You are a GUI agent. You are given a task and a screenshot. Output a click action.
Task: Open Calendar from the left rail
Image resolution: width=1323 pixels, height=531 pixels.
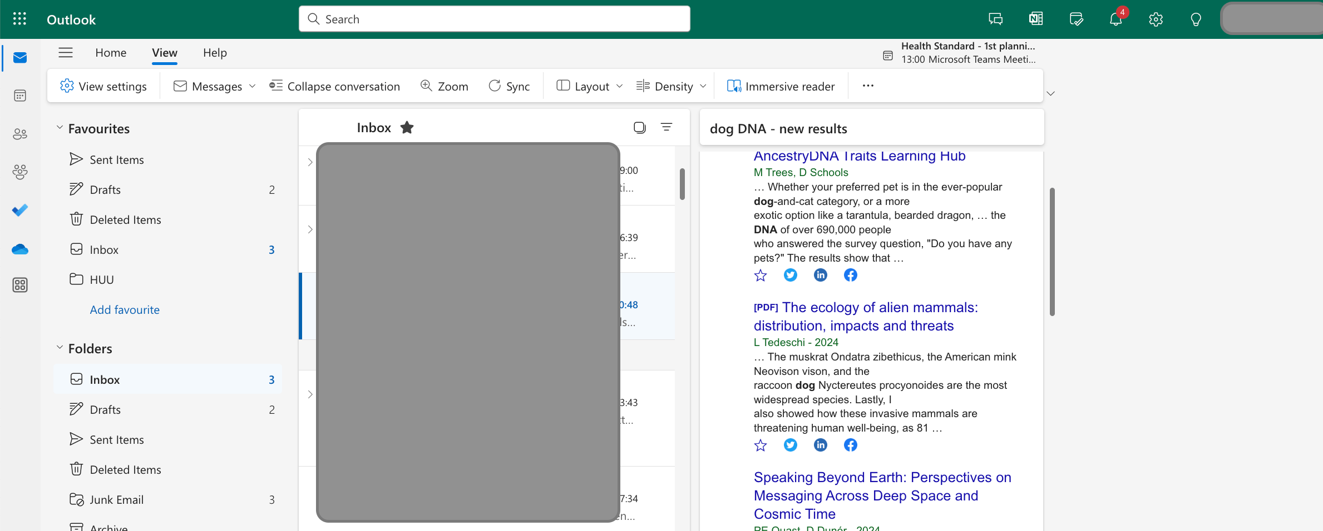coord(20,96)
